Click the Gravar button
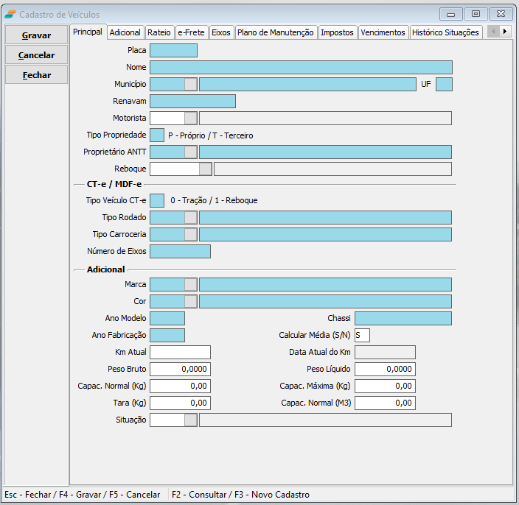This screenshot has width=519, height=505. tap(36, 35)
